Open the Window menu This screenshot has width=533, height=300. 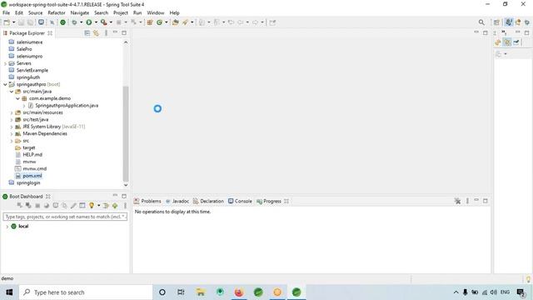tap(156, 12)
